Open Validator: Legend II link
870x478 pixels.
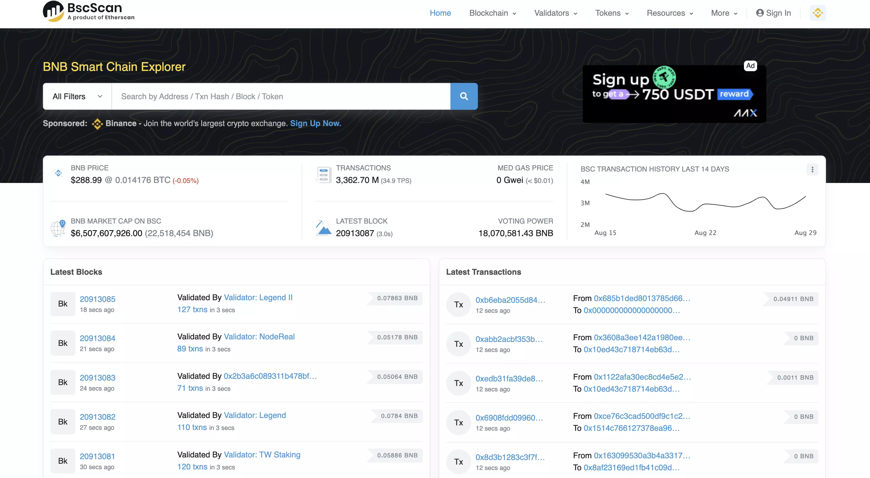(x=258, y=297)
